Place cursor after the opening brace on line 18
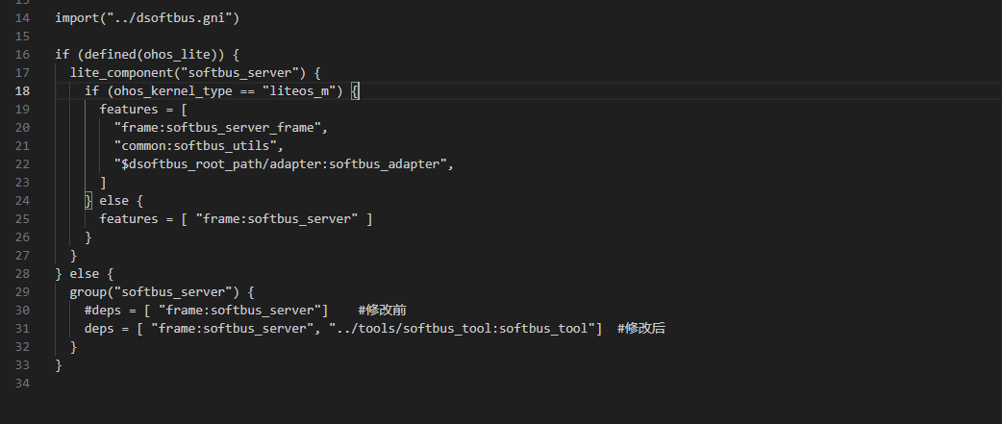The height and width of the screenshot is (424, 1002). pyautogui.click(x=359, y=90)
